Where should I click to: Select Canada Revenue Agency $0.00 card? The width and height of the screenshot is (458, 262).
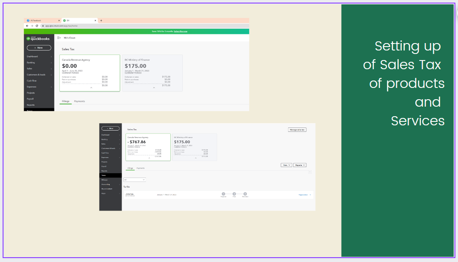click(90, 73)
